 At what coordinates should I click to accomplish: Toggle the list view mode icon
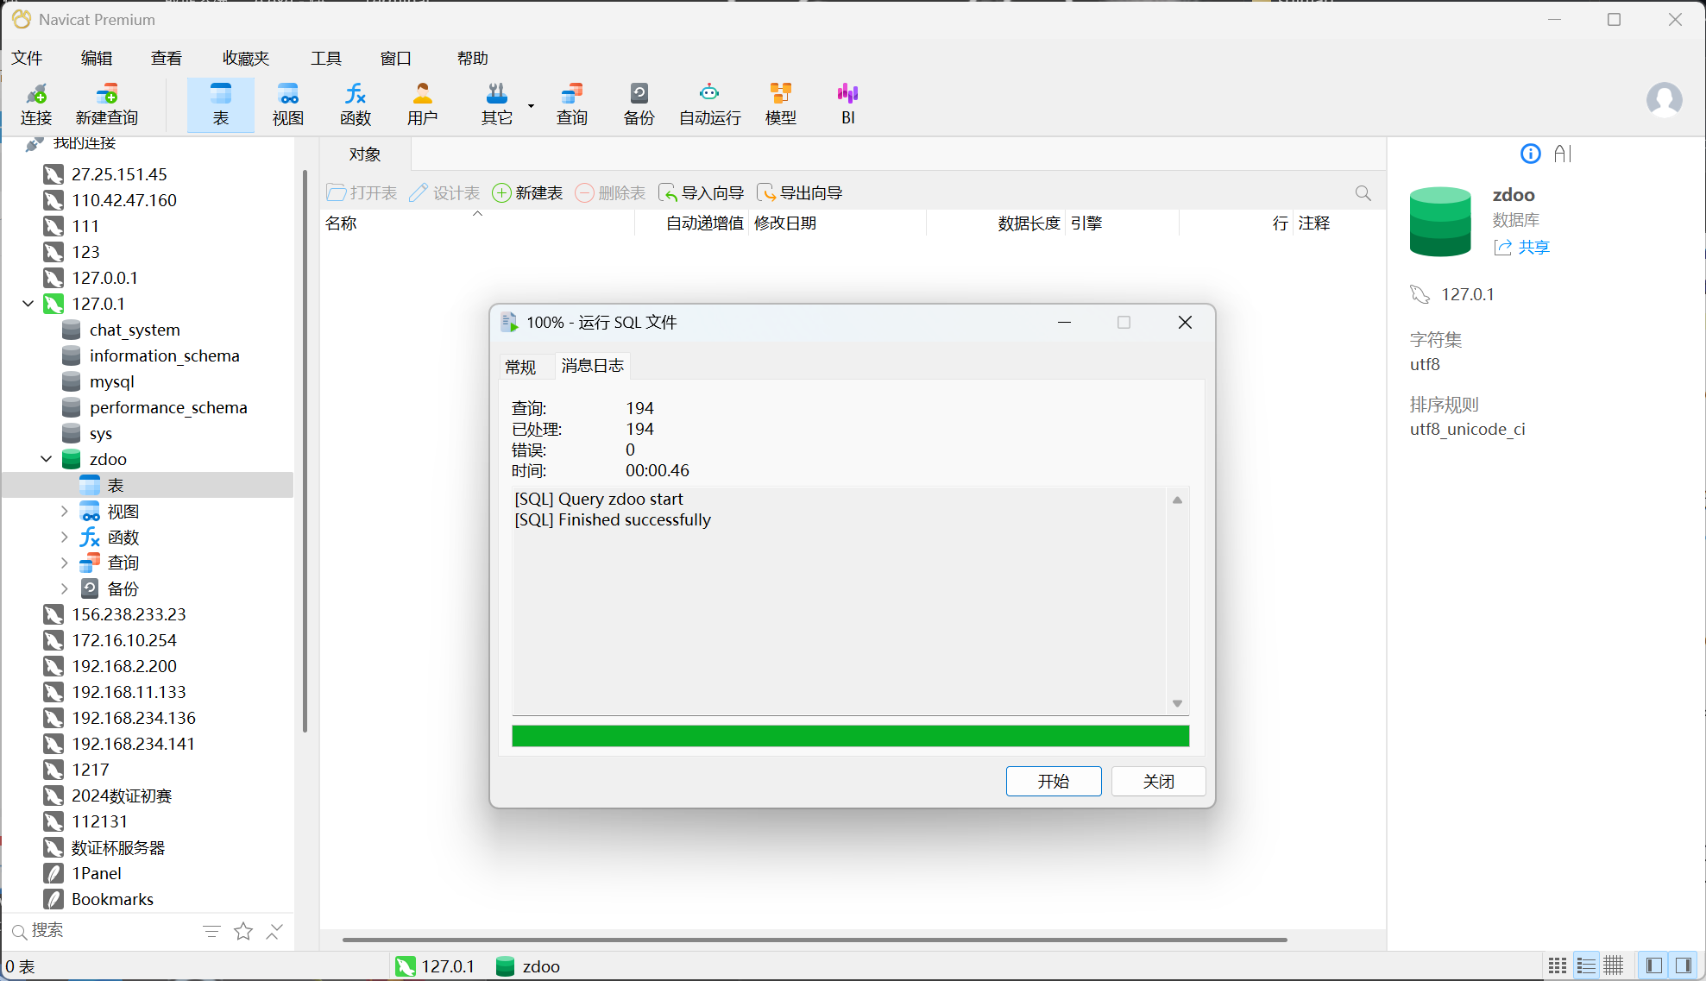1586,965
